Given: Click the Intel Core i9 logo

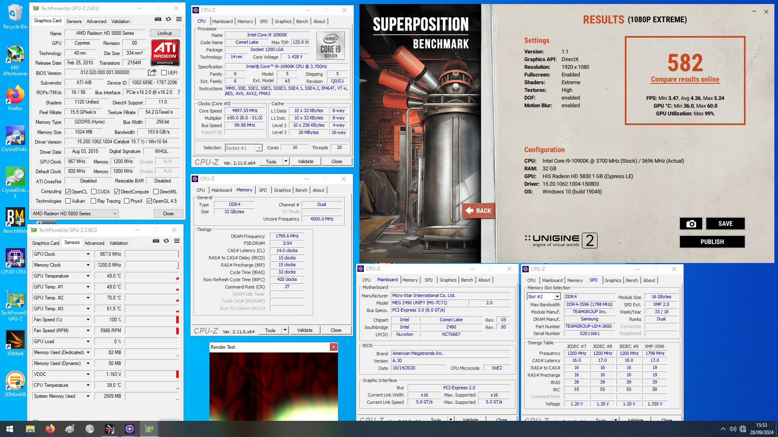Looking at the screenshot, I should [x=331, y=46].
